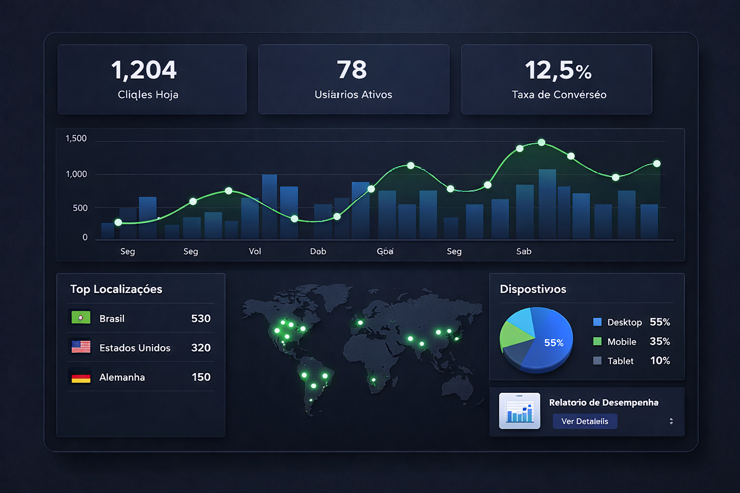Click the United States flag icon

click(x=81, y=347)
